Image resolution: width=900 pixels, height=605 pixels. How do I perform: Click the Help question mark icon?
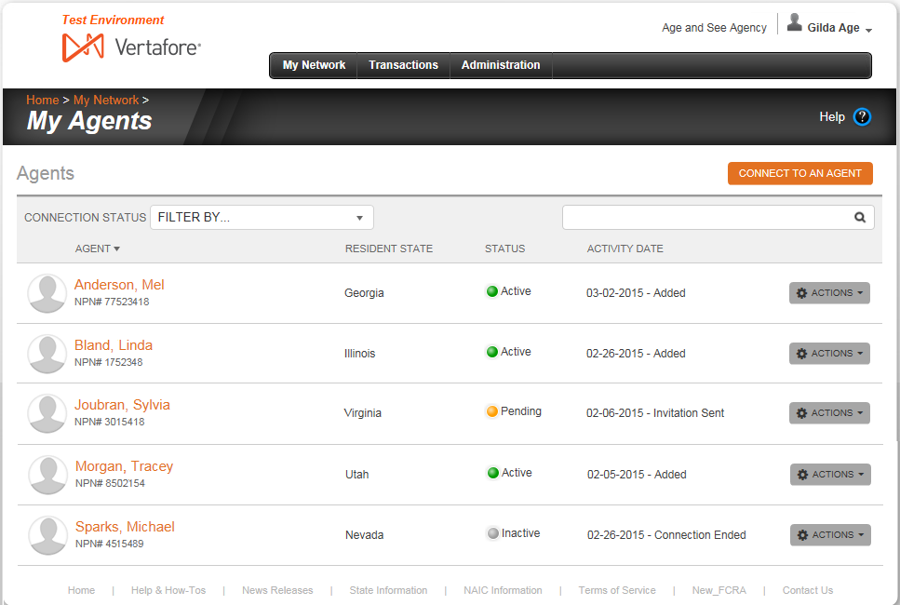pyautogui.click(x=862, y=116)
